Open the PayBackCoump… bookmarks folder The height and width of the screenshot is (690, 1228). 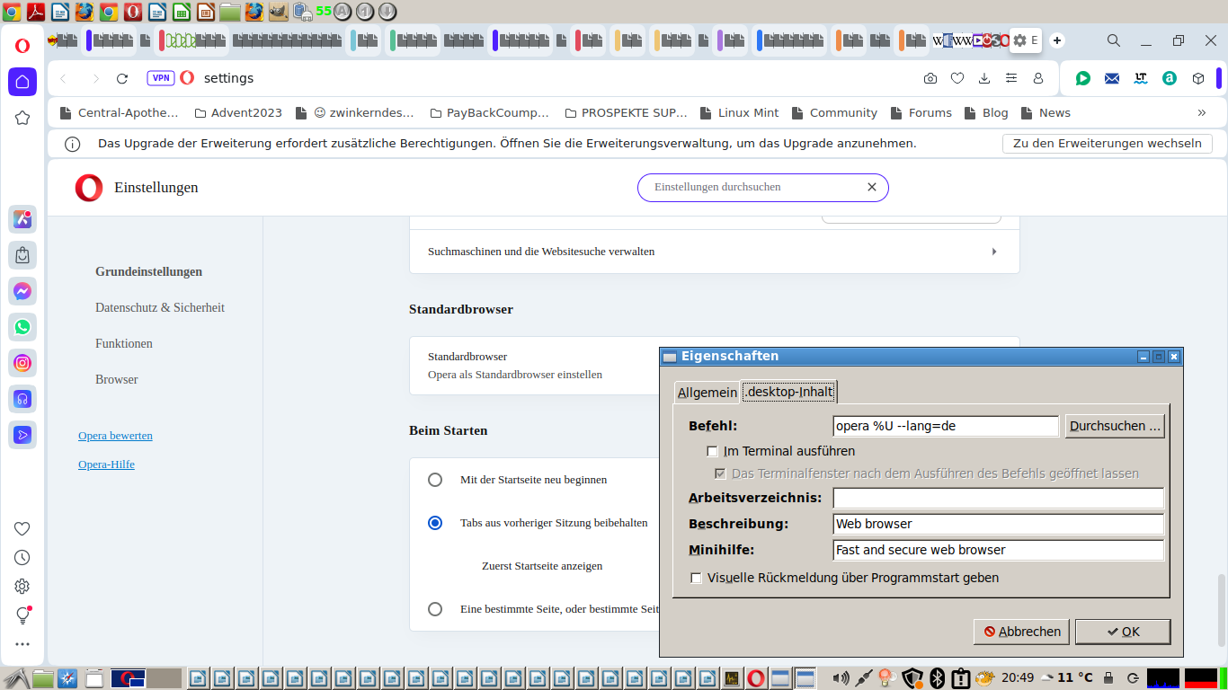[489, 112]
